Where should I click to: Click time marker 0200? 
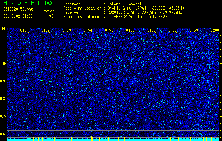215,30
